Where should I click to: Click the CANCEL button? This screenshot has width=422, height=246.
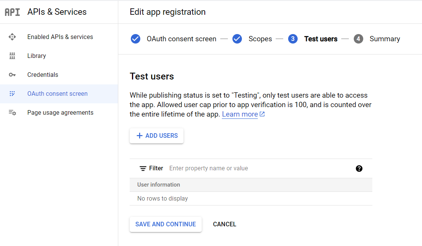point(224,224)
